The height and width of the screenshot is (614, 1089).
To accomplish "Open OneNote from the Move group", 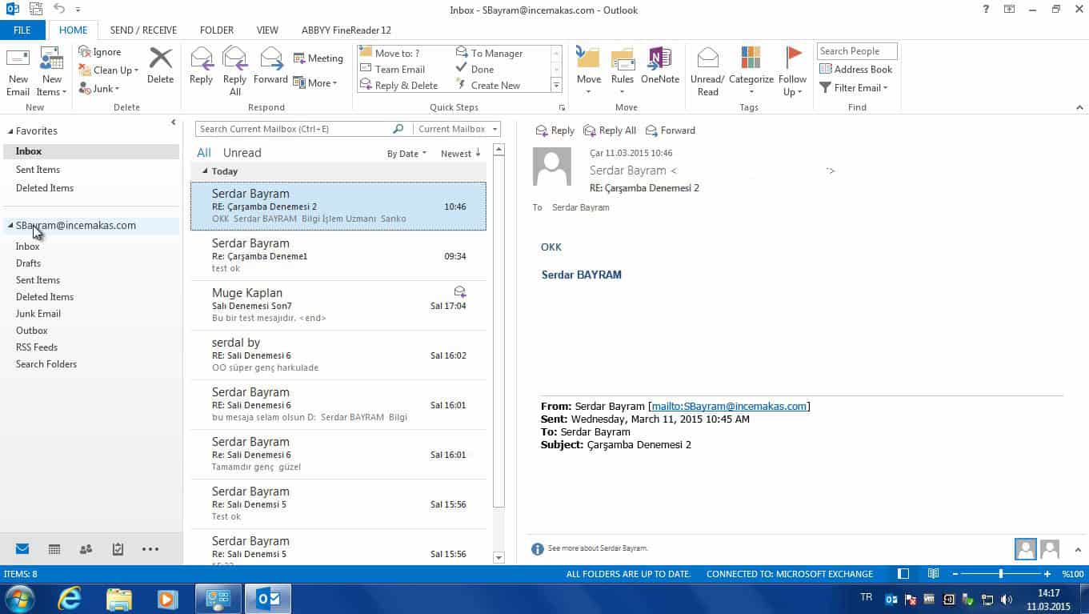I will [659, 59].
